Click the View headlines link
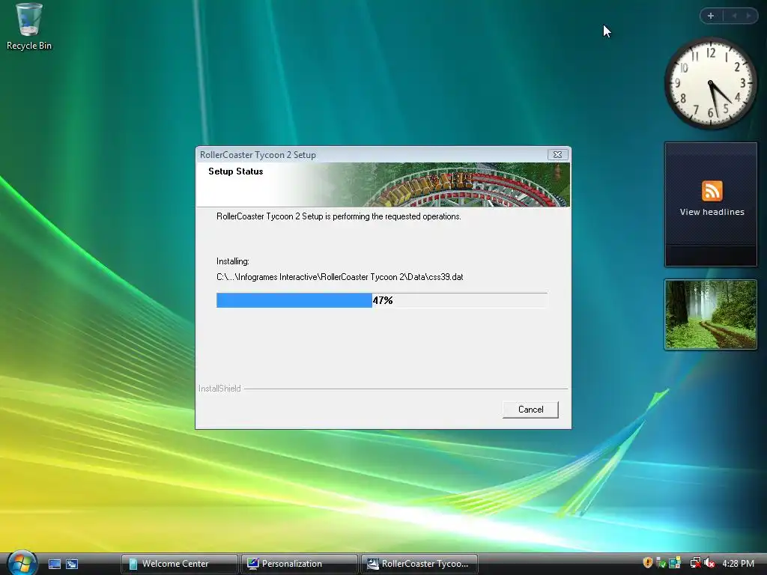The width and height of the screenshot is (767, 575). pos(712,212)
